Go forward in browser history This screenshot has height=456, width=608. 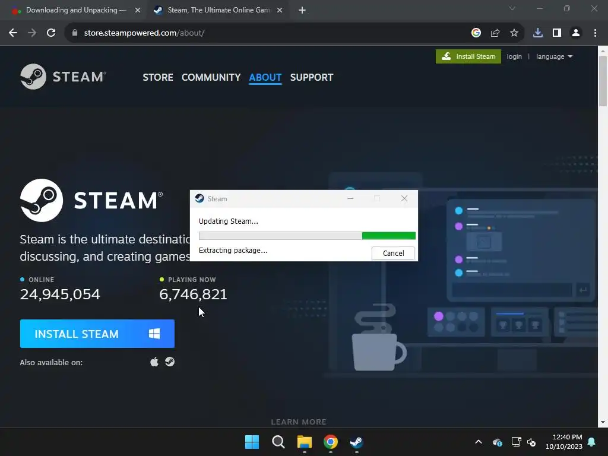32,33
